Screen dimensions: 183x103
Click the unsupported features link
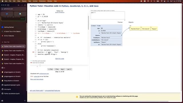[52, 91]
